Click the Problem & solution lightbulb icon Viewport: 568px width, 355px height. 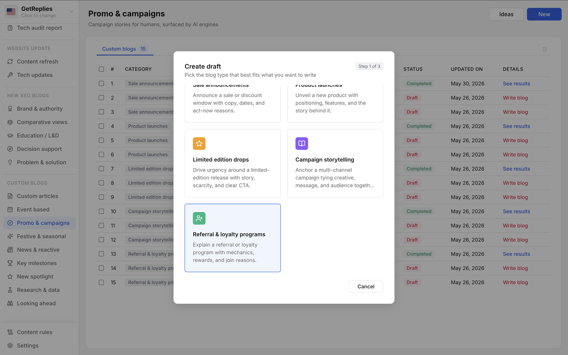pos(10,163)
